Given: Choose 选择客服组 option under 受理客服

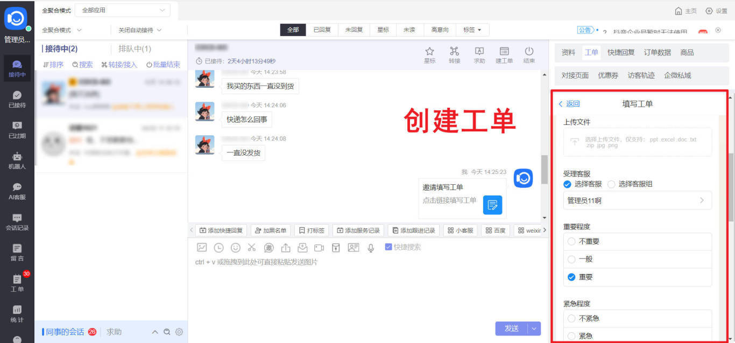Looking at the screenshot, I should tap(611, 184).
